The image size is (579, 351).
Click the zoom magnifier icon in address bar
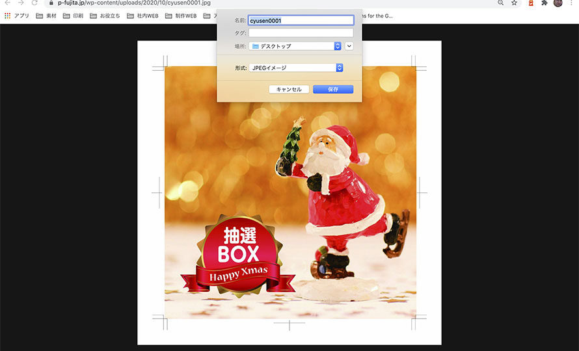500,3
